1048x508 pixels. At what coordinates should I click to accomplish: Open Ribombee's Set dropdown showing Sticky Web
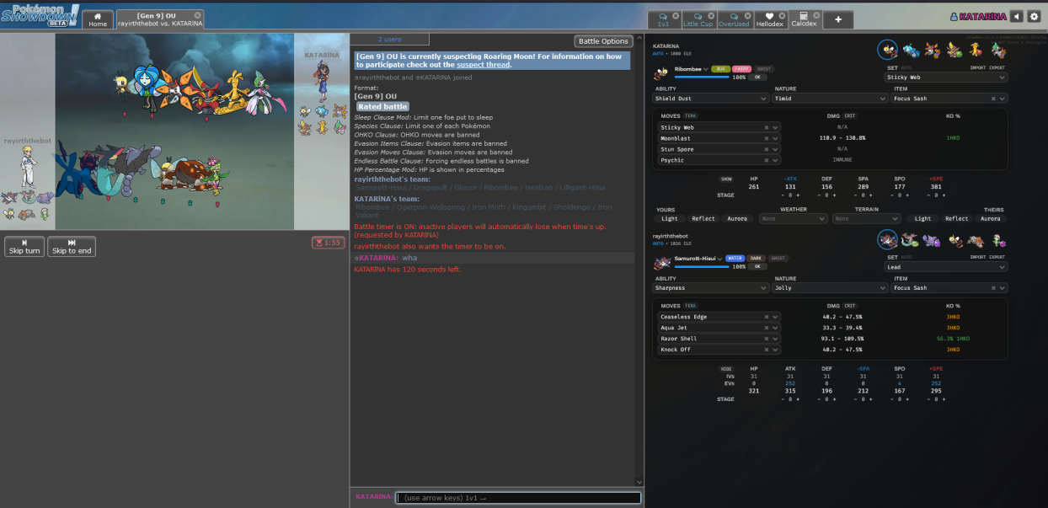tap(946, 78)
